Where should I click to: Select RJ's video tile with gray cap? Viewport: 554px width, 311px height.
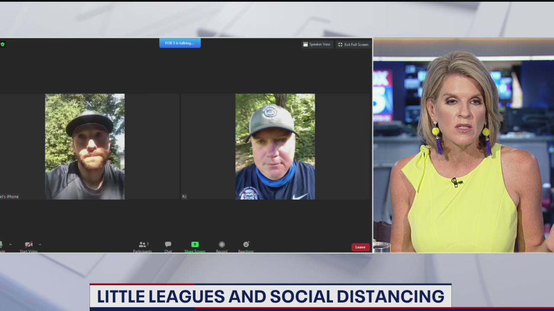pos(275,146)
